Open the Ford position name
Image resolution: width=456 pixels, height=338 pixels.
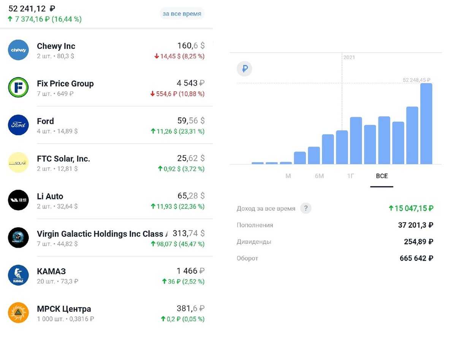45,122
